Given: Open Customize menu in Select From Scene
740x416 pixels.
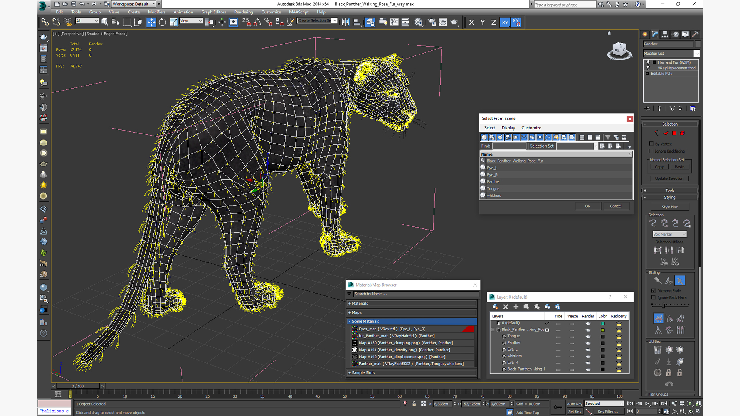Looking at the screenshot, I should tap(531, 128).
